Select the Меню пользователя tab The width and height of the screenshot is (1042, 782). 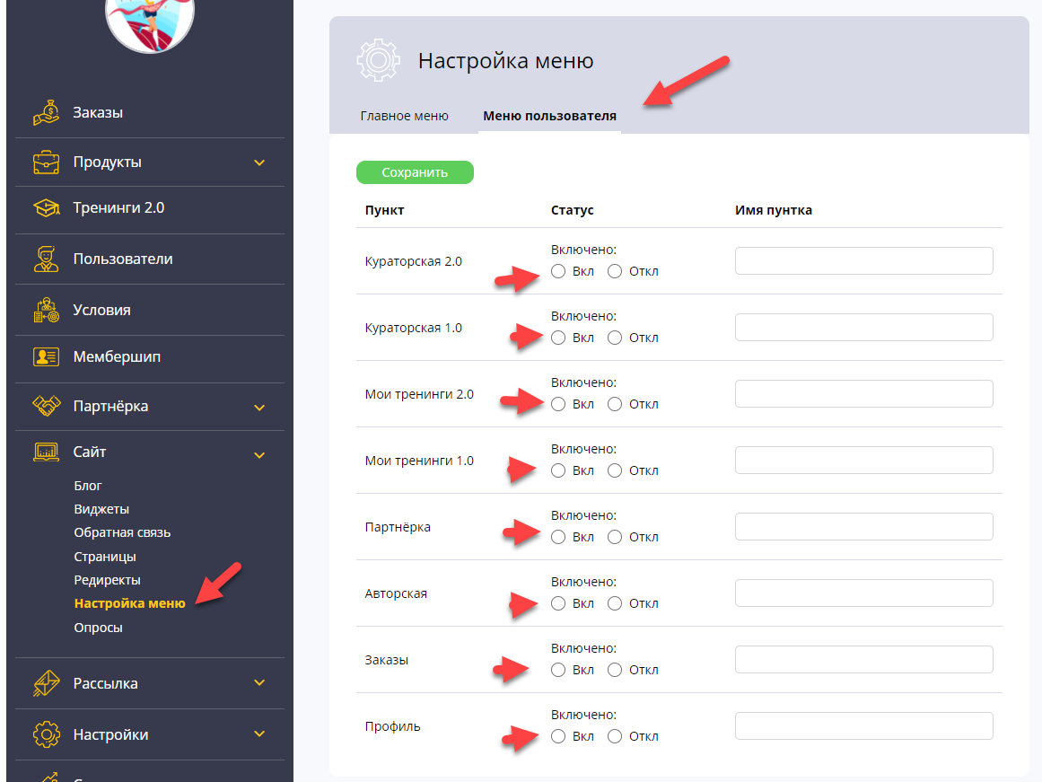549,116
